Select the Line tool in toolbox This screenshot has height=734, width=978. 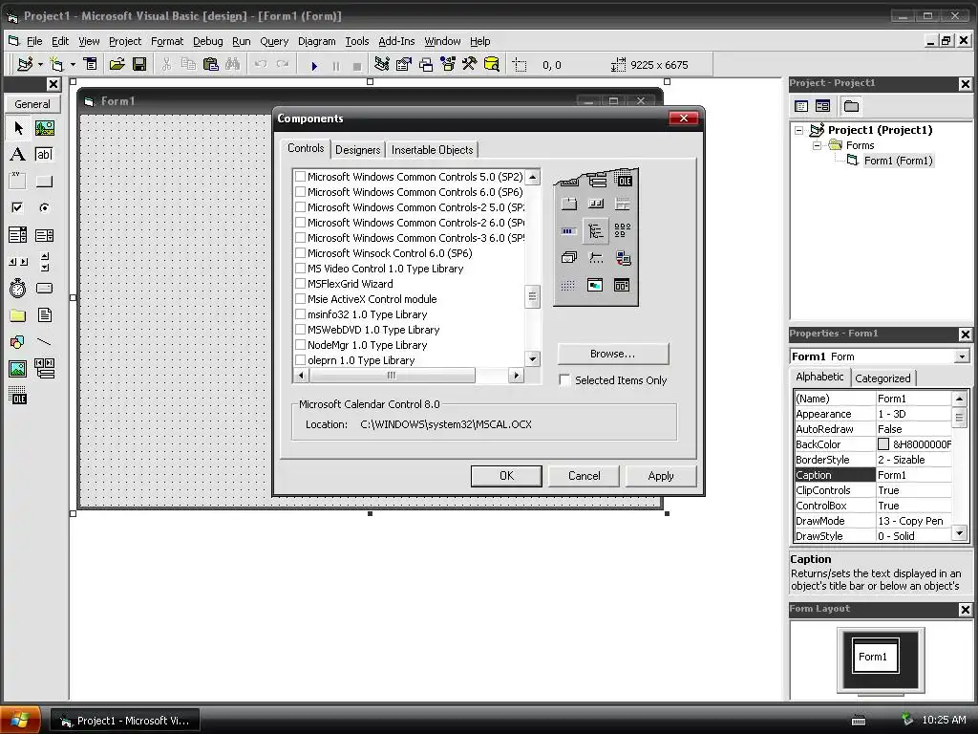(x=44, y=342)
